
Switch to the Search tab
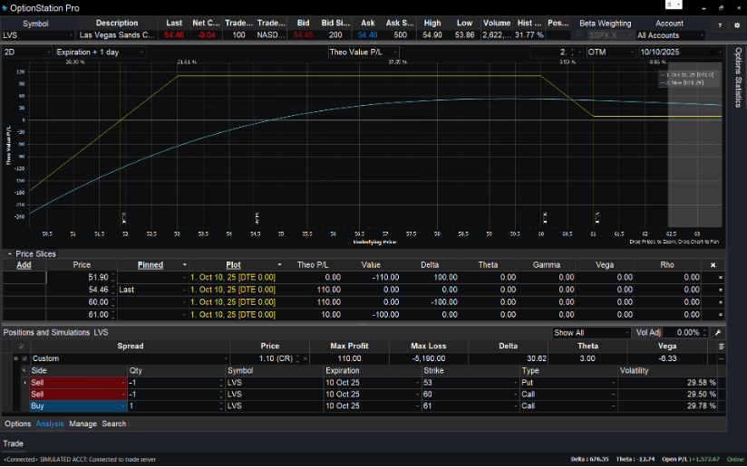click(114, 424)
